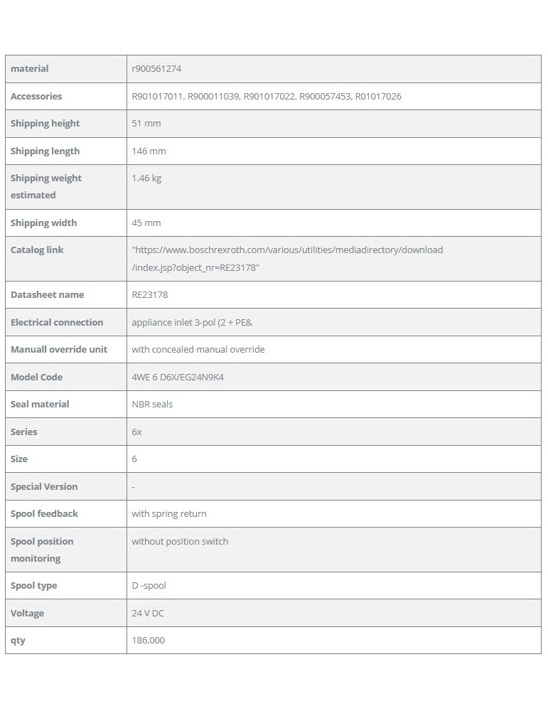Select the Series label cell

point(24,432)
